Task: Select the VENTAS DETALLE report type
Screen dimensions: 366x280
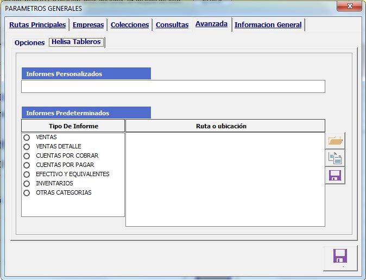Action: 26,147
